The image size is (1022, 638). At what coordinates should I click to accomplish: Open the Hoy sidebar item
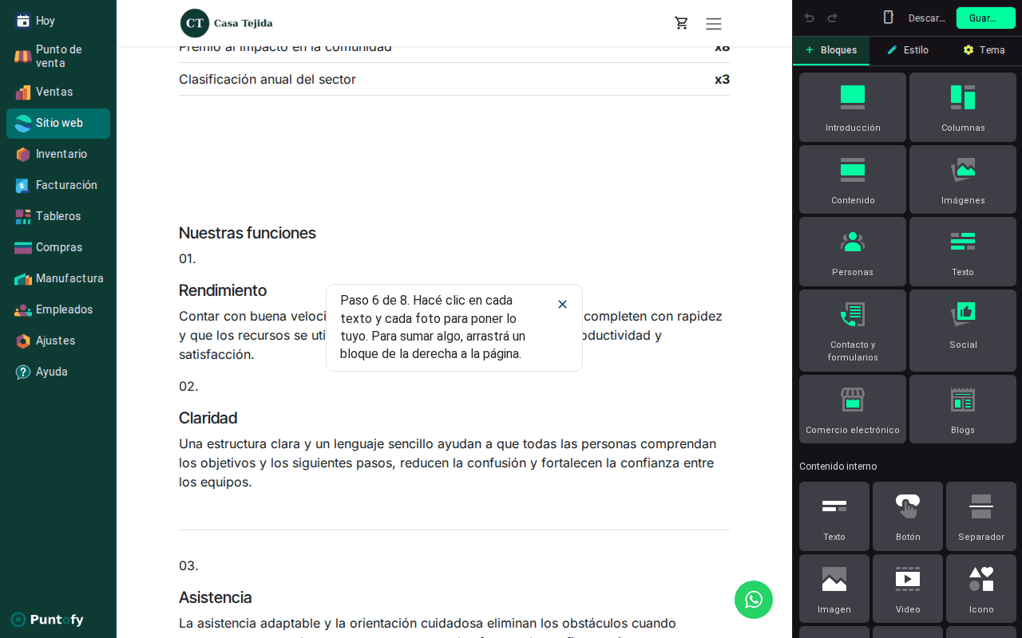(x=58, y=21)
